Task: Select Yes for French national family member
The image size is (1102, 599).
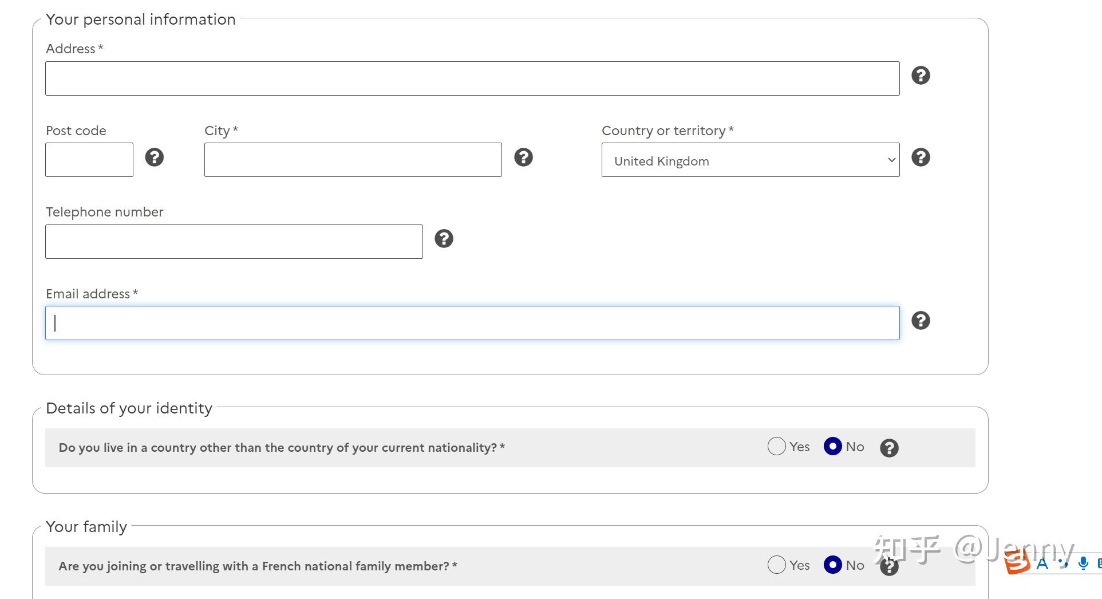Action: (x=776, y=565)
